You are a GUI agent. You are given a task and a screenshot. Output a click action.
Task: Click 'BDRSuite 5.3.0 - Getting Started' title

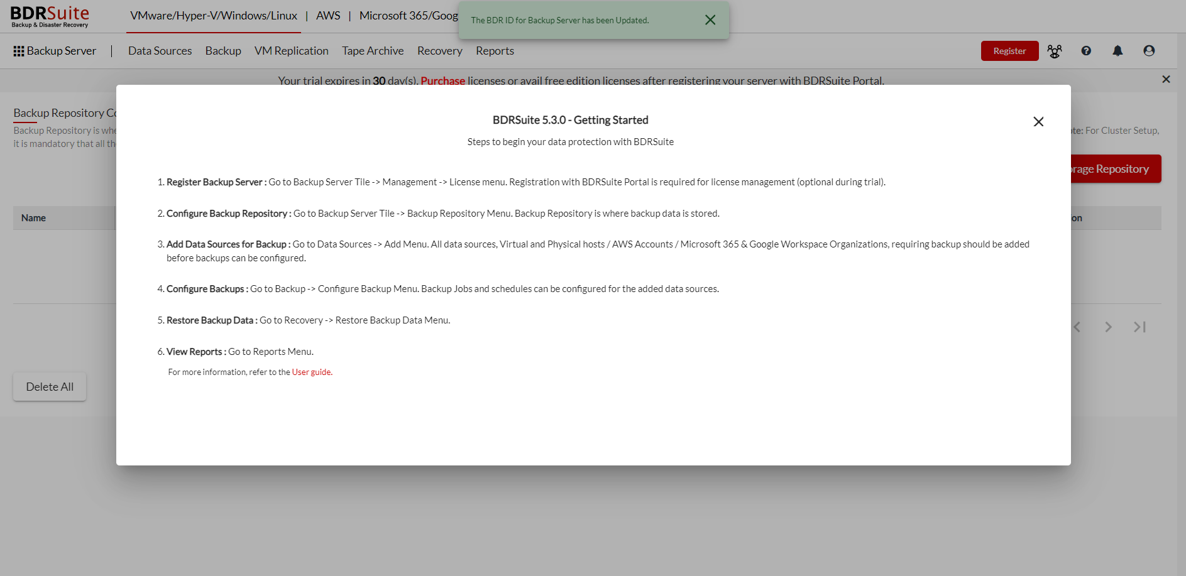pyautogui.click(x=570, y=120)
